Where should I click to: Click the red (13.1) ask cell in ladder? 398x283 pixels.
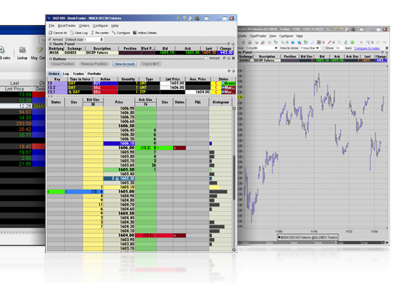pyautogui.click(x=146, y=235)
